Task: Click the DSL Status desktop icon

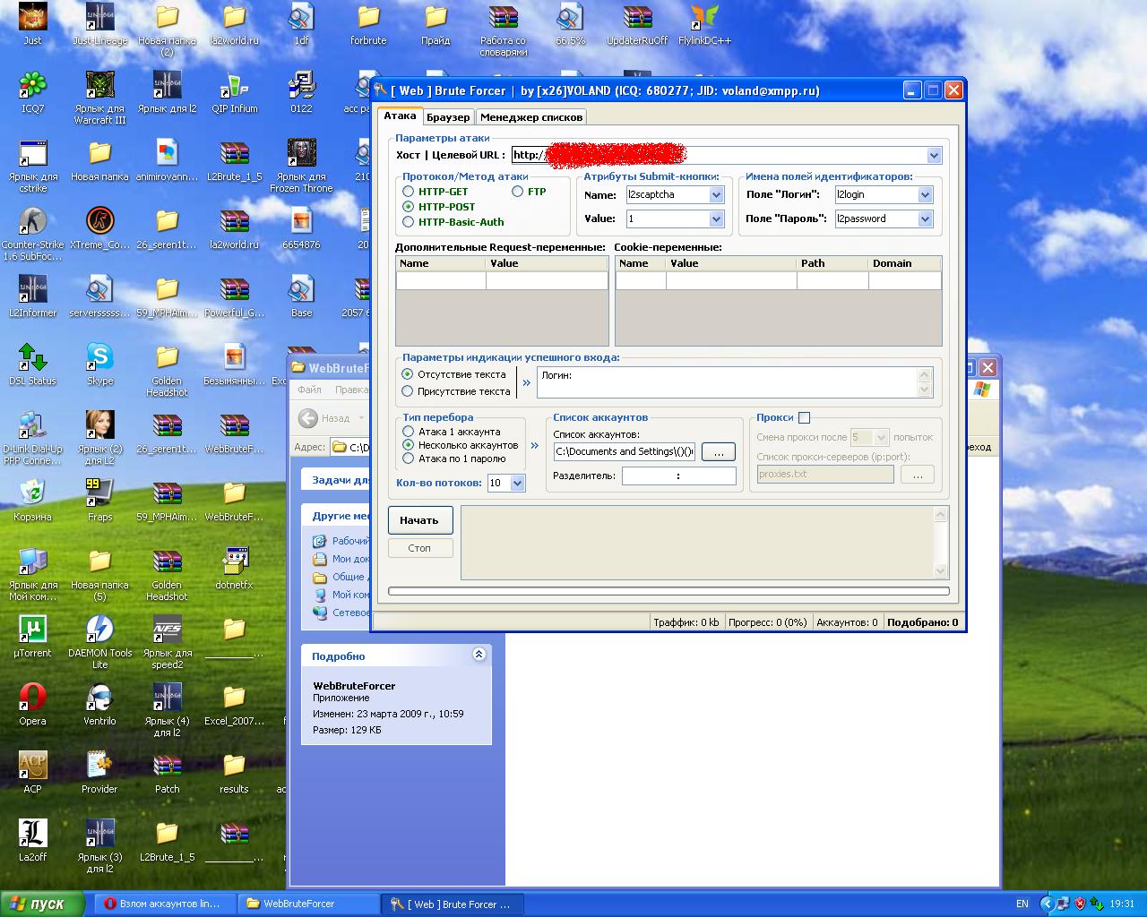Action: (33, 364)
